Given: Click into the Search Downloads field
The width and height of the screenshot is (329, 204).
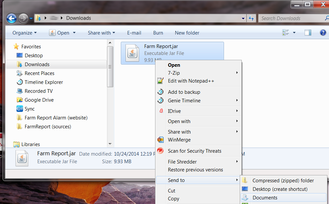Looking at the screenshot, I should click(x=294, y=18).
